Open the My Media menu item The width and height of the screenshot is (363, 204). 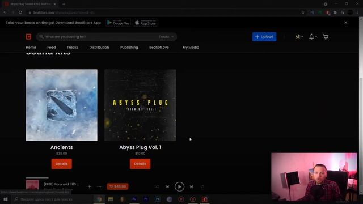point(191,48)
